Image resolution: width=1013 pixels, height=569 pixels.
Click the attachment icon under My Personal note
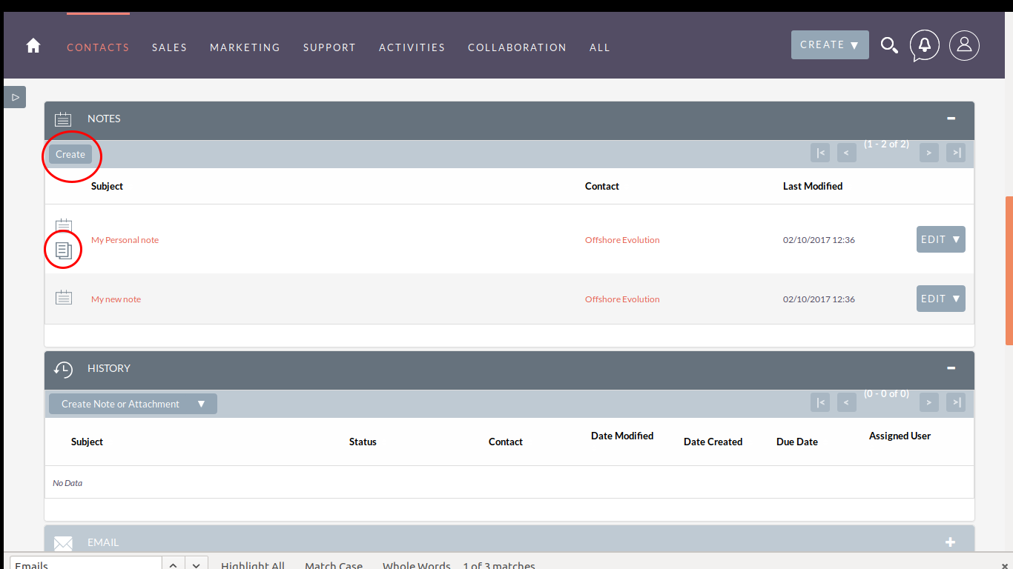[x=64, y=250]
